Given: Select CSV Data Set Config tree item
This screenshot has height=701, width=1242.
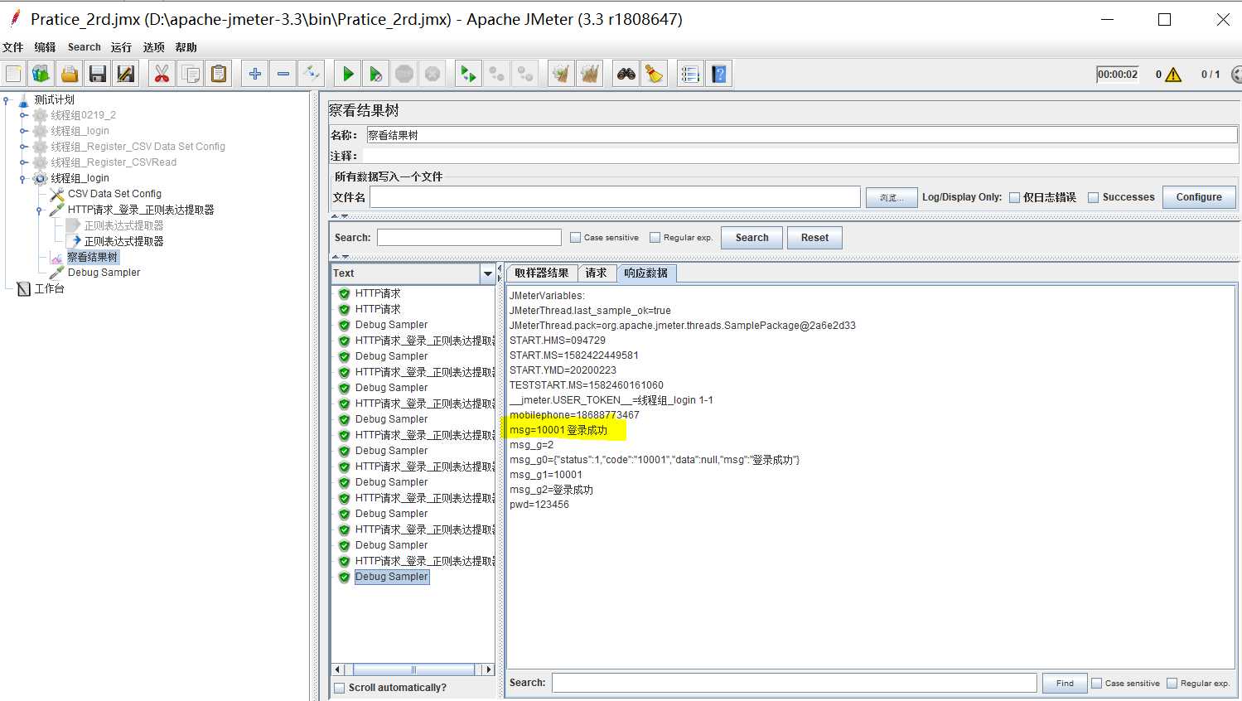Looking at the screenshot, I should click(114, 194).
